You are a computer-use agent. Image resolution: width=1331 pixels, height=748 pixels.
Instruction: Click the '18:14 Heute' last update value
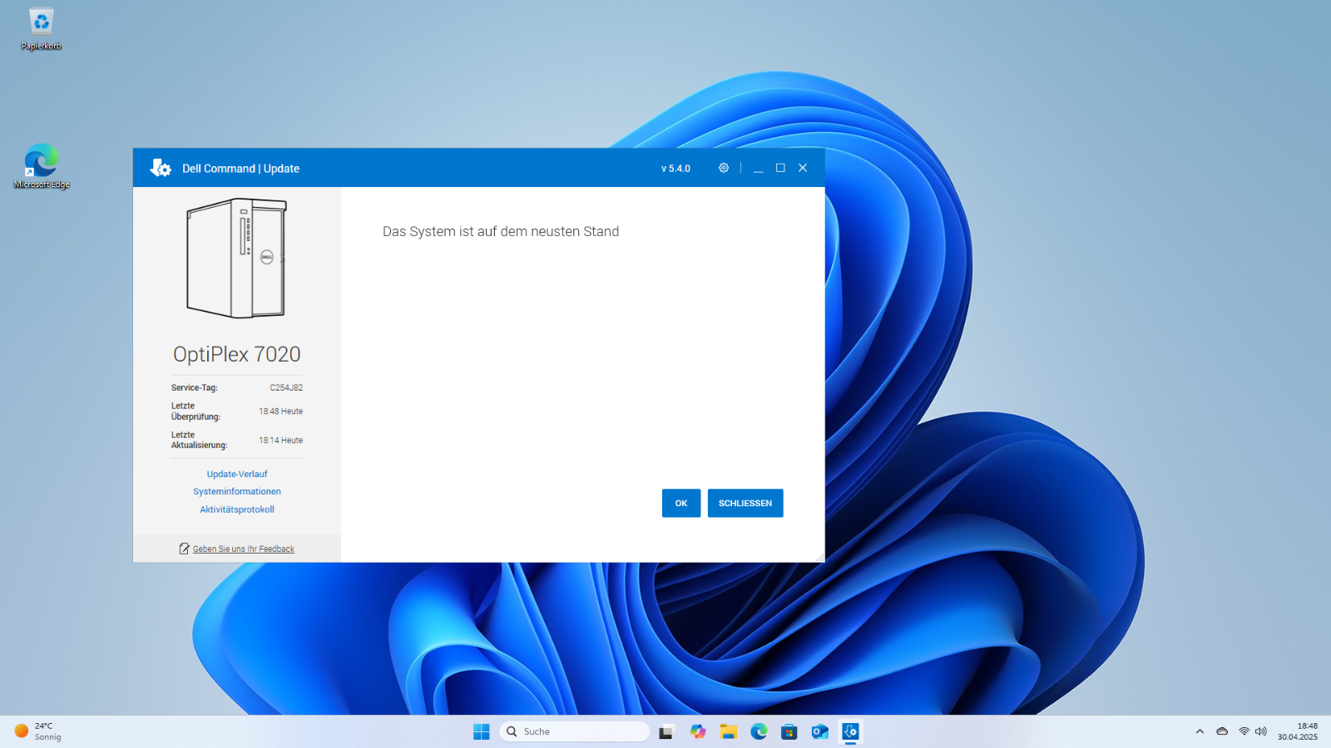(x=280, y=440)
